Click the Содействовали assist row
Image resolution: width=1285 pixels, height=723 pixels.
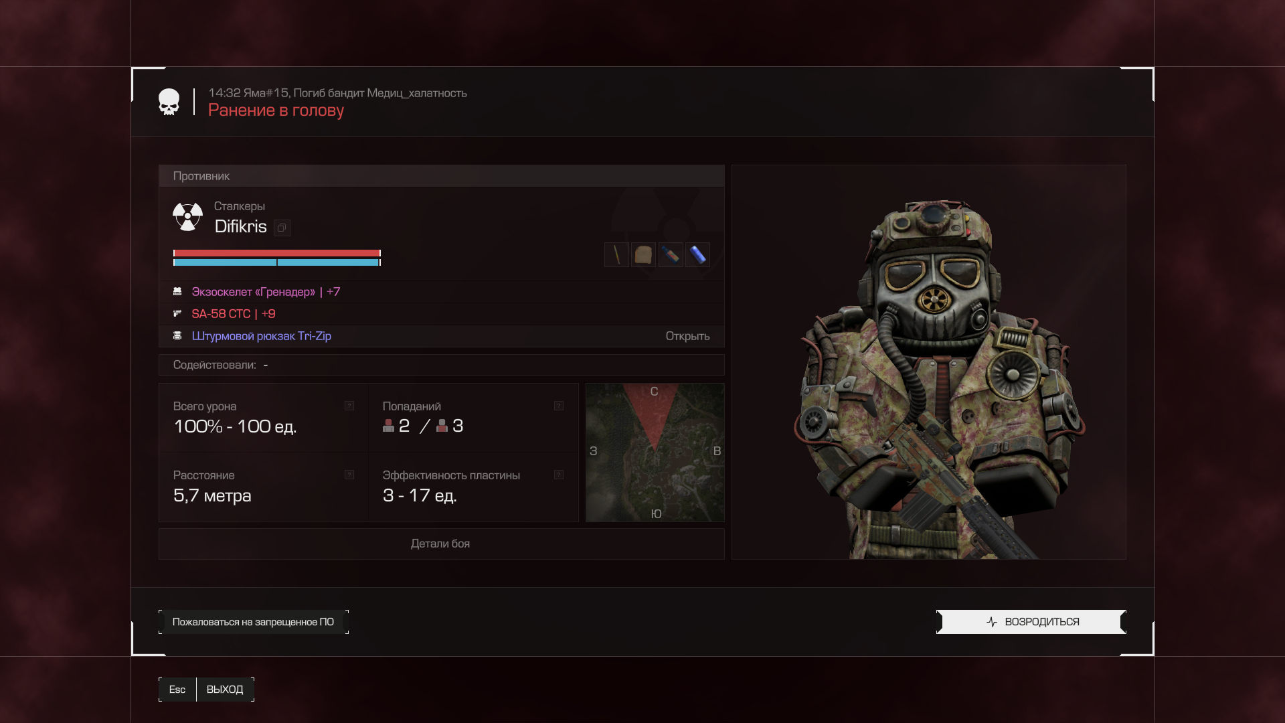pyautogui.click(x=441, y=365)
